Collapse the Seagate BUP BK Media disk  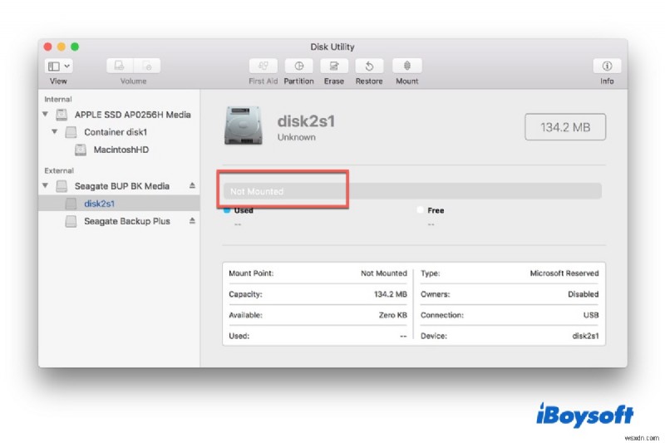coord(46,185)
